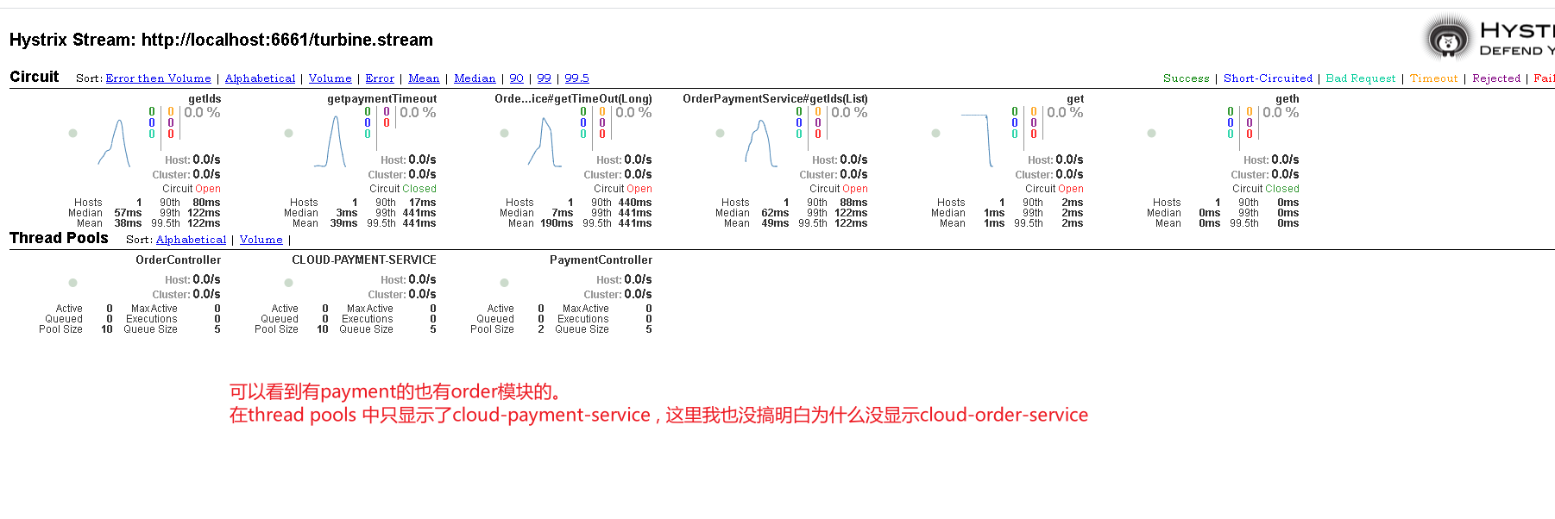
Task: Click OrderController thread pool health circle
Action: (73, 283)
